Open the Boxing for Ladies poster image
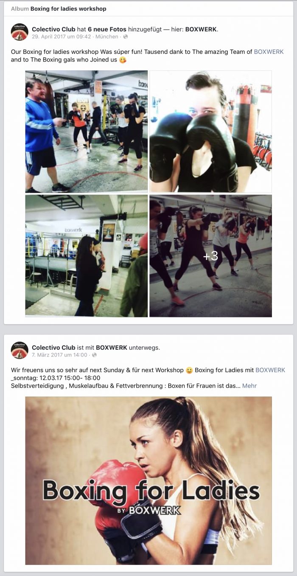The height and width of the screenshot is (576, 297). click(148, 480)
